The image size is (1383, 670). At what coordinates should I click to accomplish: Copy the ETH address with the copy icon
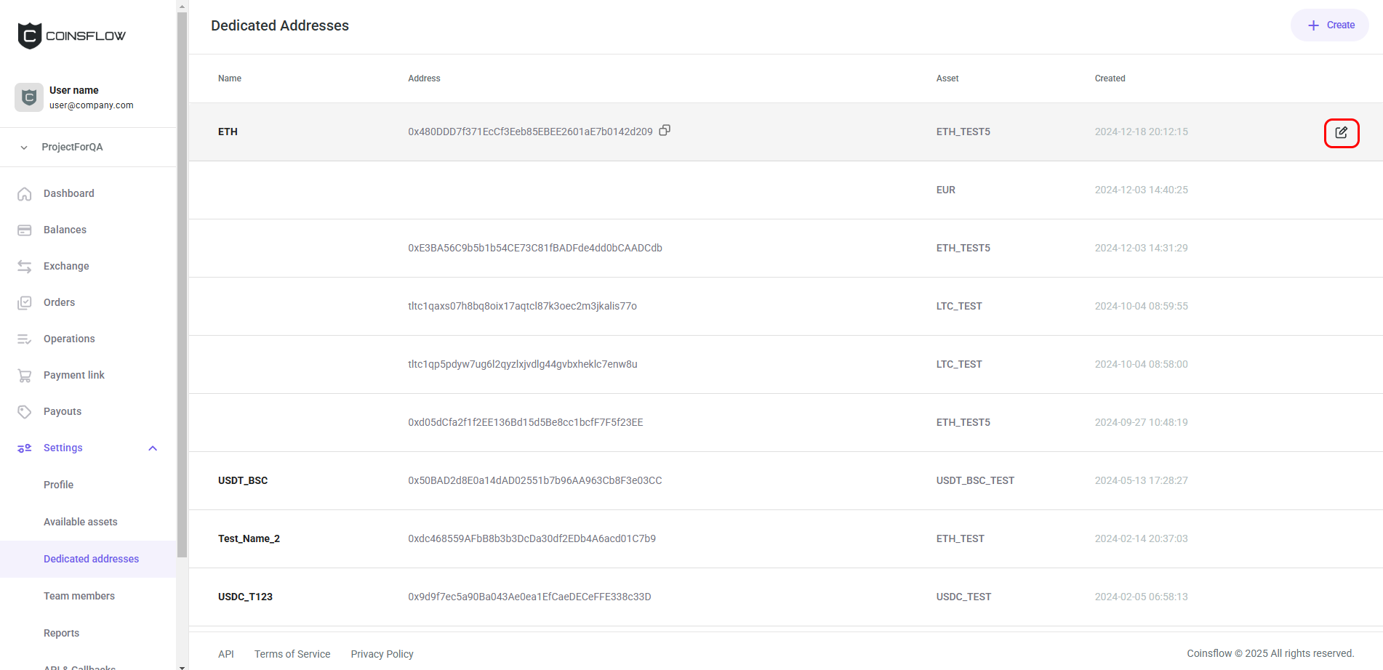point(665,131)
